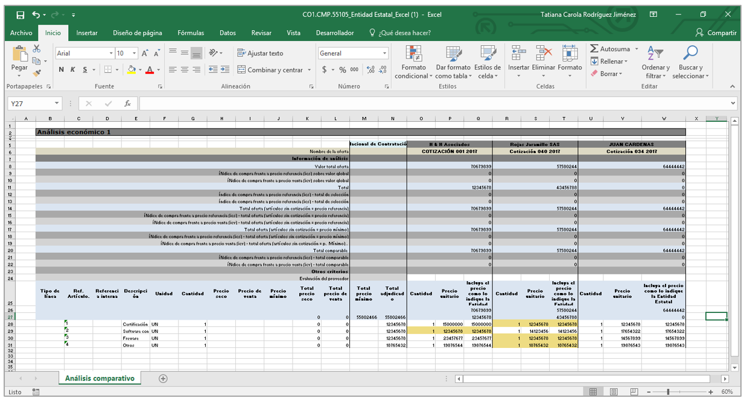Switch to Normal view in status bar
The height and width of the screenshot is (401, 747).
pos(593,392)
